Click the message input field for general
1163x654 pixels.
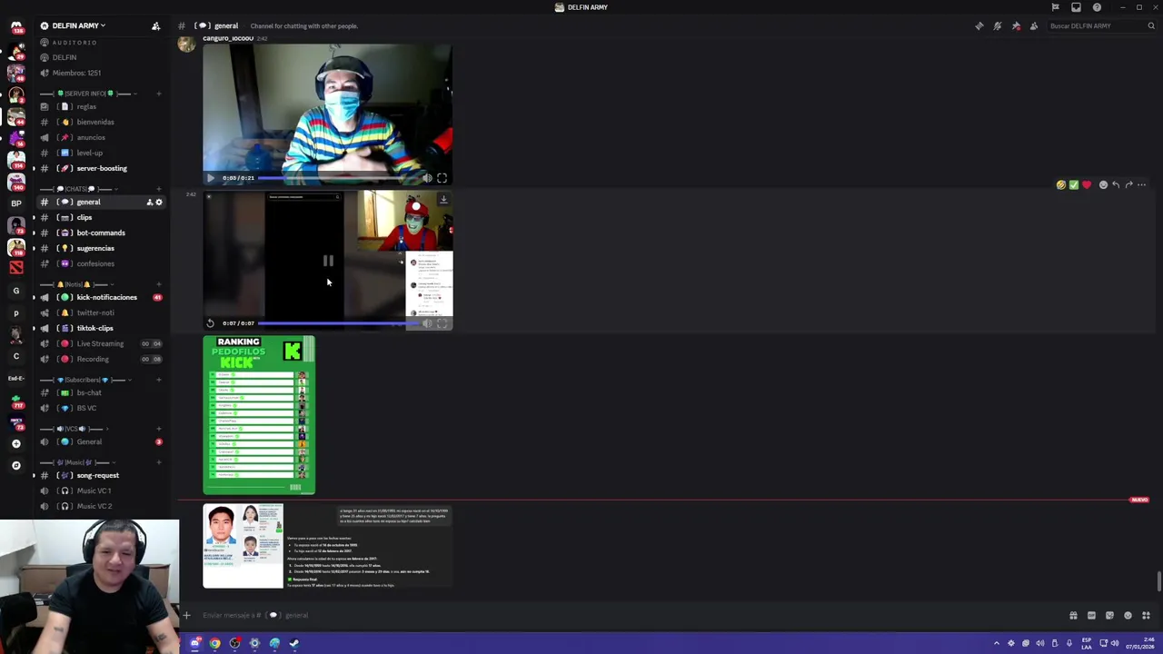click(x=627, y=615)
